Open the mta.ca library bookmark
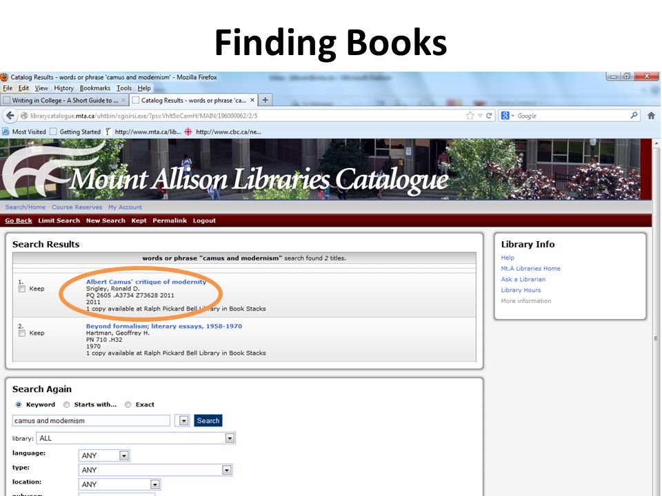 coord(143,132)
